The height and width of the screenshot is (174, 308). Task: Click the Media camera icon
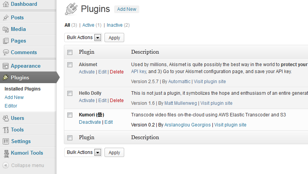tap(6, 29)
